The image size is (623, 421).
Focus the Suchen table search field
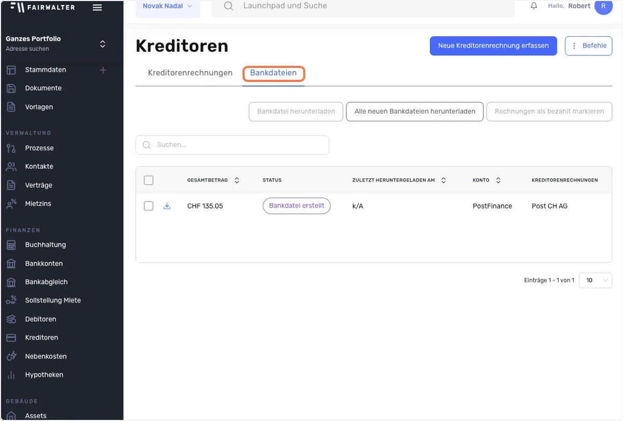[232, 145]
